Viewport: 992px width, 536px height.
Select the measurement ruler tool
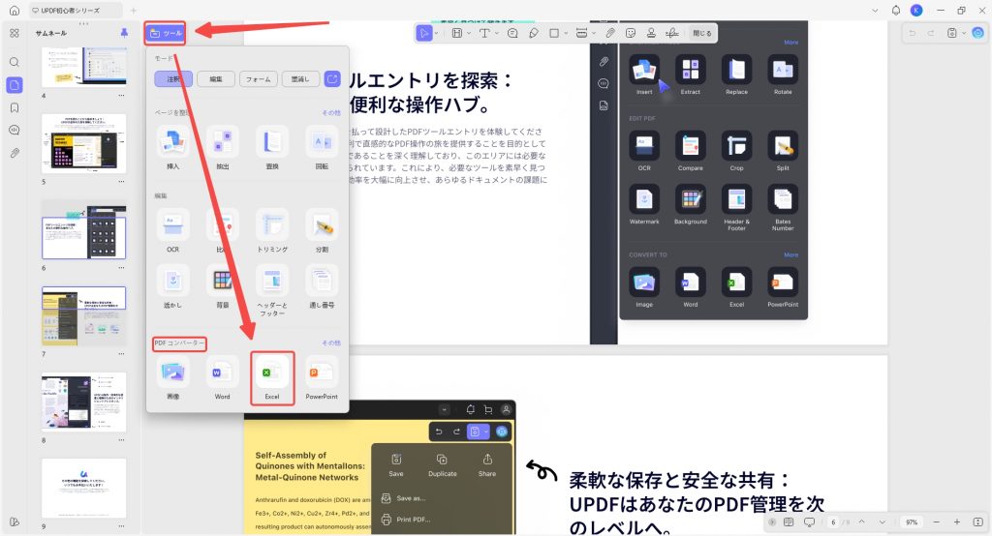[x=581, y=33]
